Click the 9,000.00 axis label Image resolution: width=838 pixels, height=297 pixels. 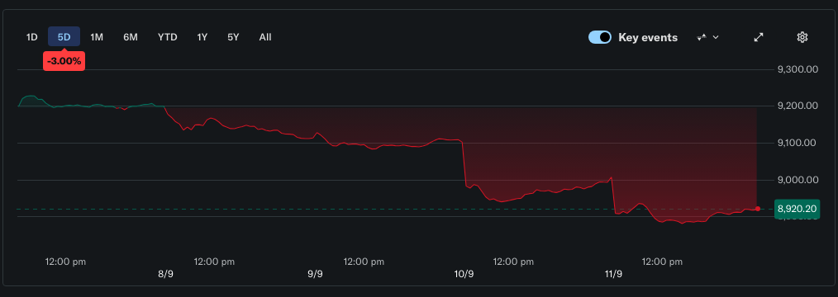(x=798, y=180)
